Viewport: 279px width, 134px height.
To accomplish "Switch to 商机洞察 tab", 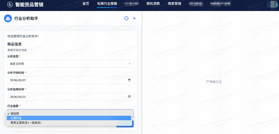I will click(x=153, y=4).
